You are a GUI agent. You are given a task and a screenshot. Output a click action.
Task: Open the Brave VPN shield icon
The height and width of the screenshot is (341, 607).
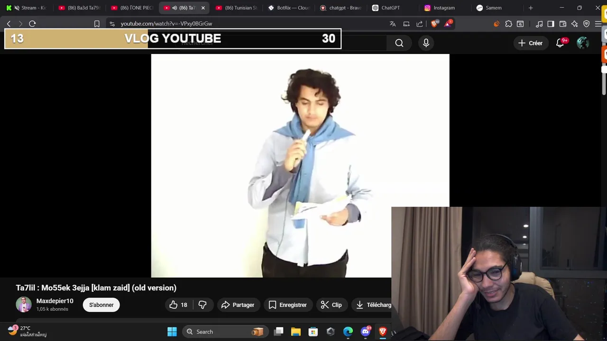587,24
